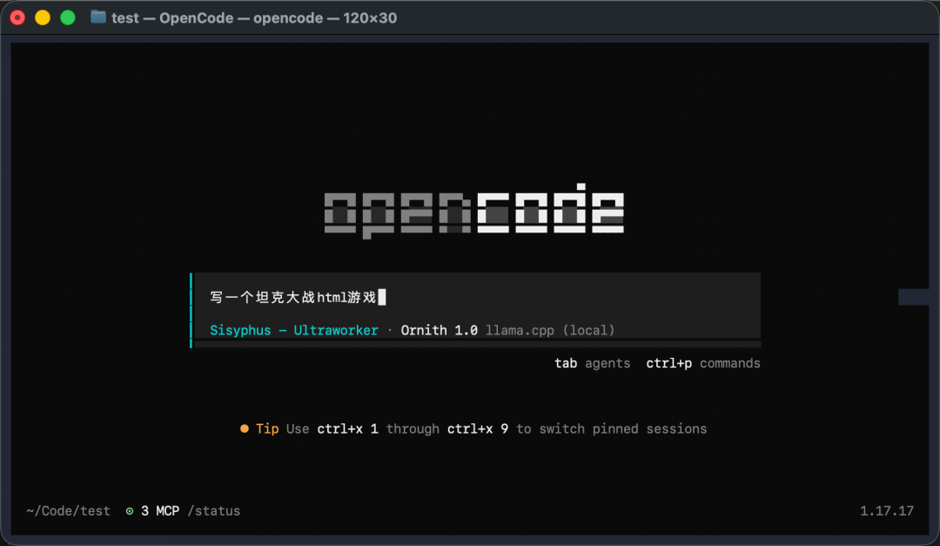
Task: Click the 3 MCP status entry
Action: click(160, 511)
